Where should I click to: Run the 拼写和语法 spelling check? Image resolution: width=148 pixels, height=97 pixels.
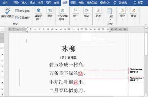click(x=7, y=13)
